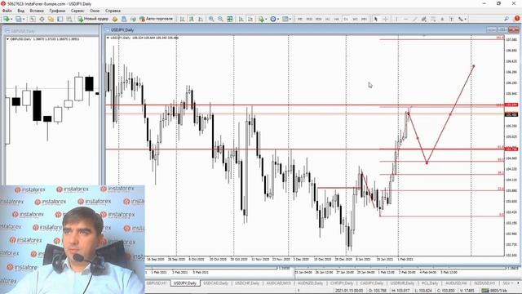Screen dimensions: 522x294
Task: Open the indicators list icon
Action: coord(261,19)
